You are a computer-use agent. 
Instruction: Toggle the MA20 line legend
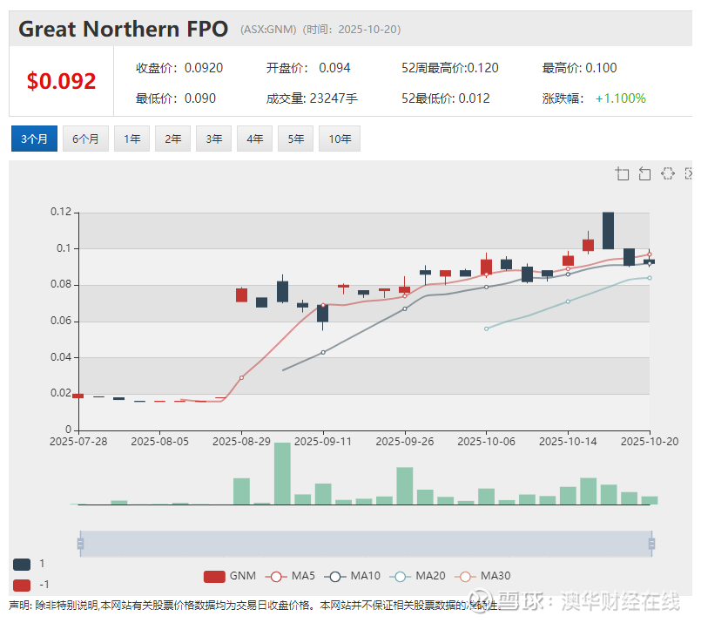[x=418, y=576]
